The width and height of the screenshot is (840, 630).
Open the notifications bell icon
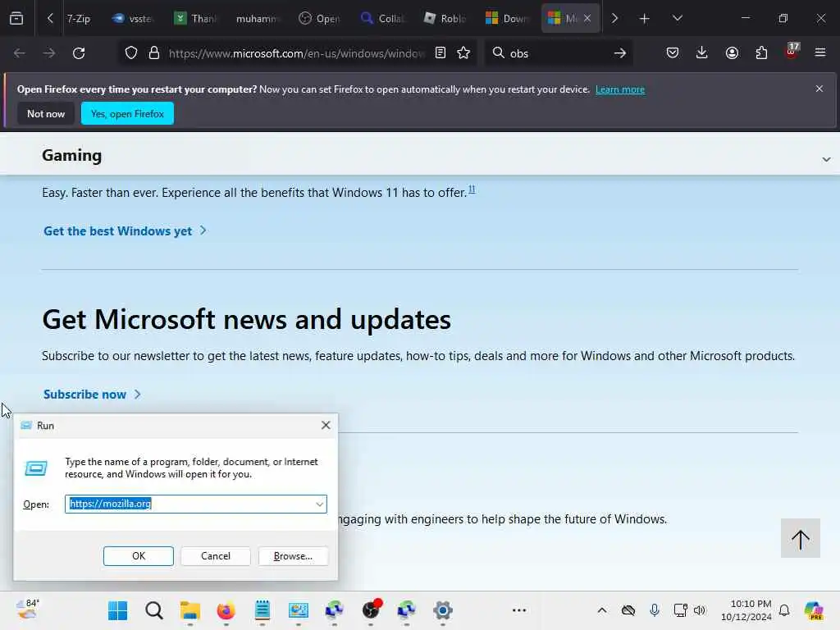click(x=784, y=610)
